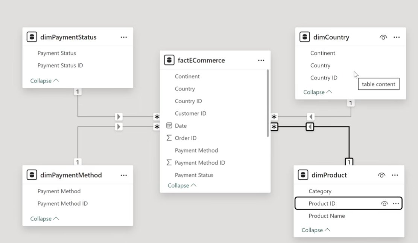Click the dimPaymentStatus table title
The height and width of the screenshot is (243, 418).
pos(68,37)
